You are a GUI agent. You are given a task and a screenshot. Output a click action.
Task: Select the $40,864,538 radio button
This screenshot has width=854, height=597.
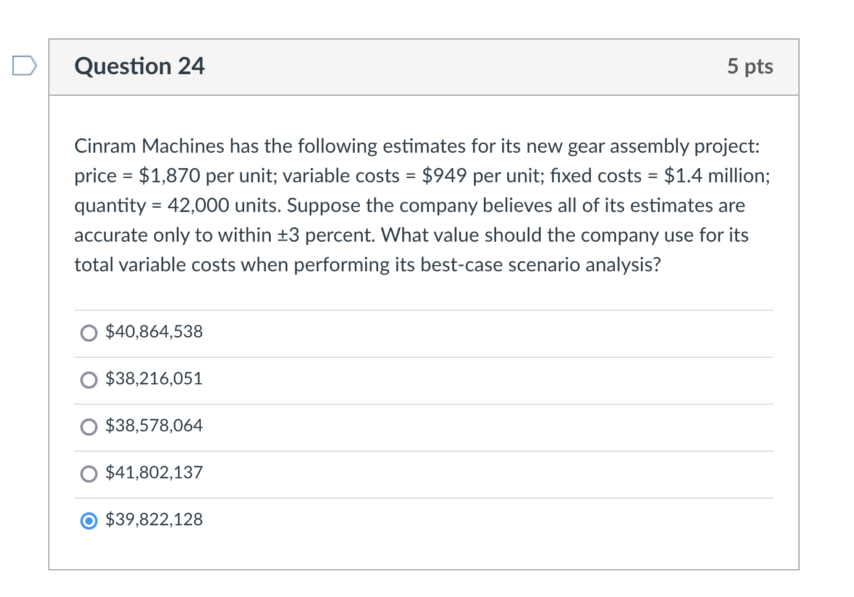pos(89,333)
